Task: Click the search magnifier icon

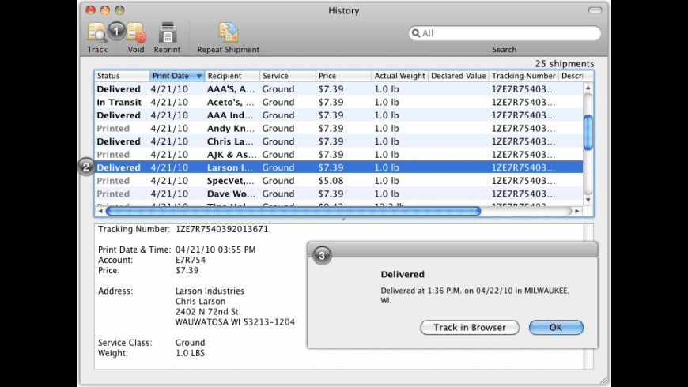Action: tap(415, 34)
